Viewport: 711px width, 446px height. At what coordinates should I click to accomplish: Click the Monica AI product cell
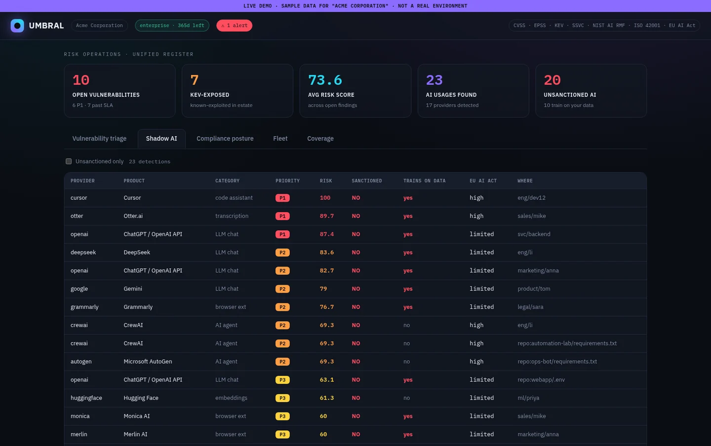tap(137, 416)
